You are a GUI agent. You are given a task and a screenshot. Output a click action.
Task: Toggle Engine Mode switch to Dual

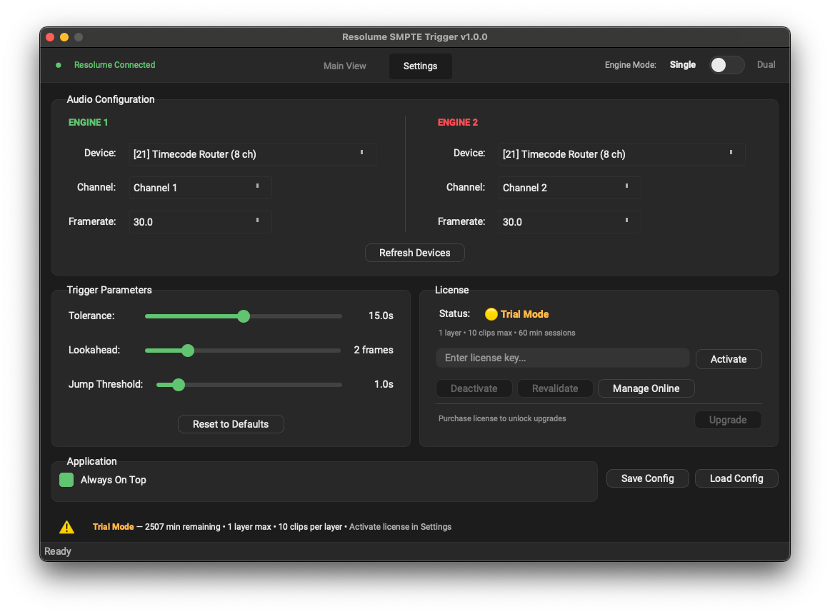tap(726, 65)
